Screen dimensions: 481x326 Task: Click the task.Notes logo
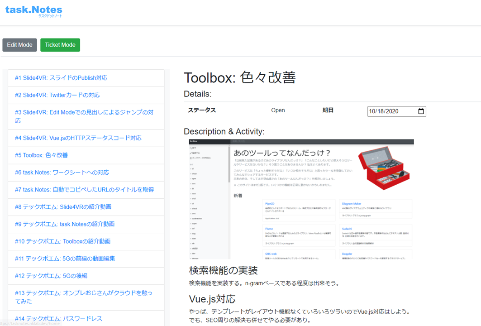pos(34,11)
